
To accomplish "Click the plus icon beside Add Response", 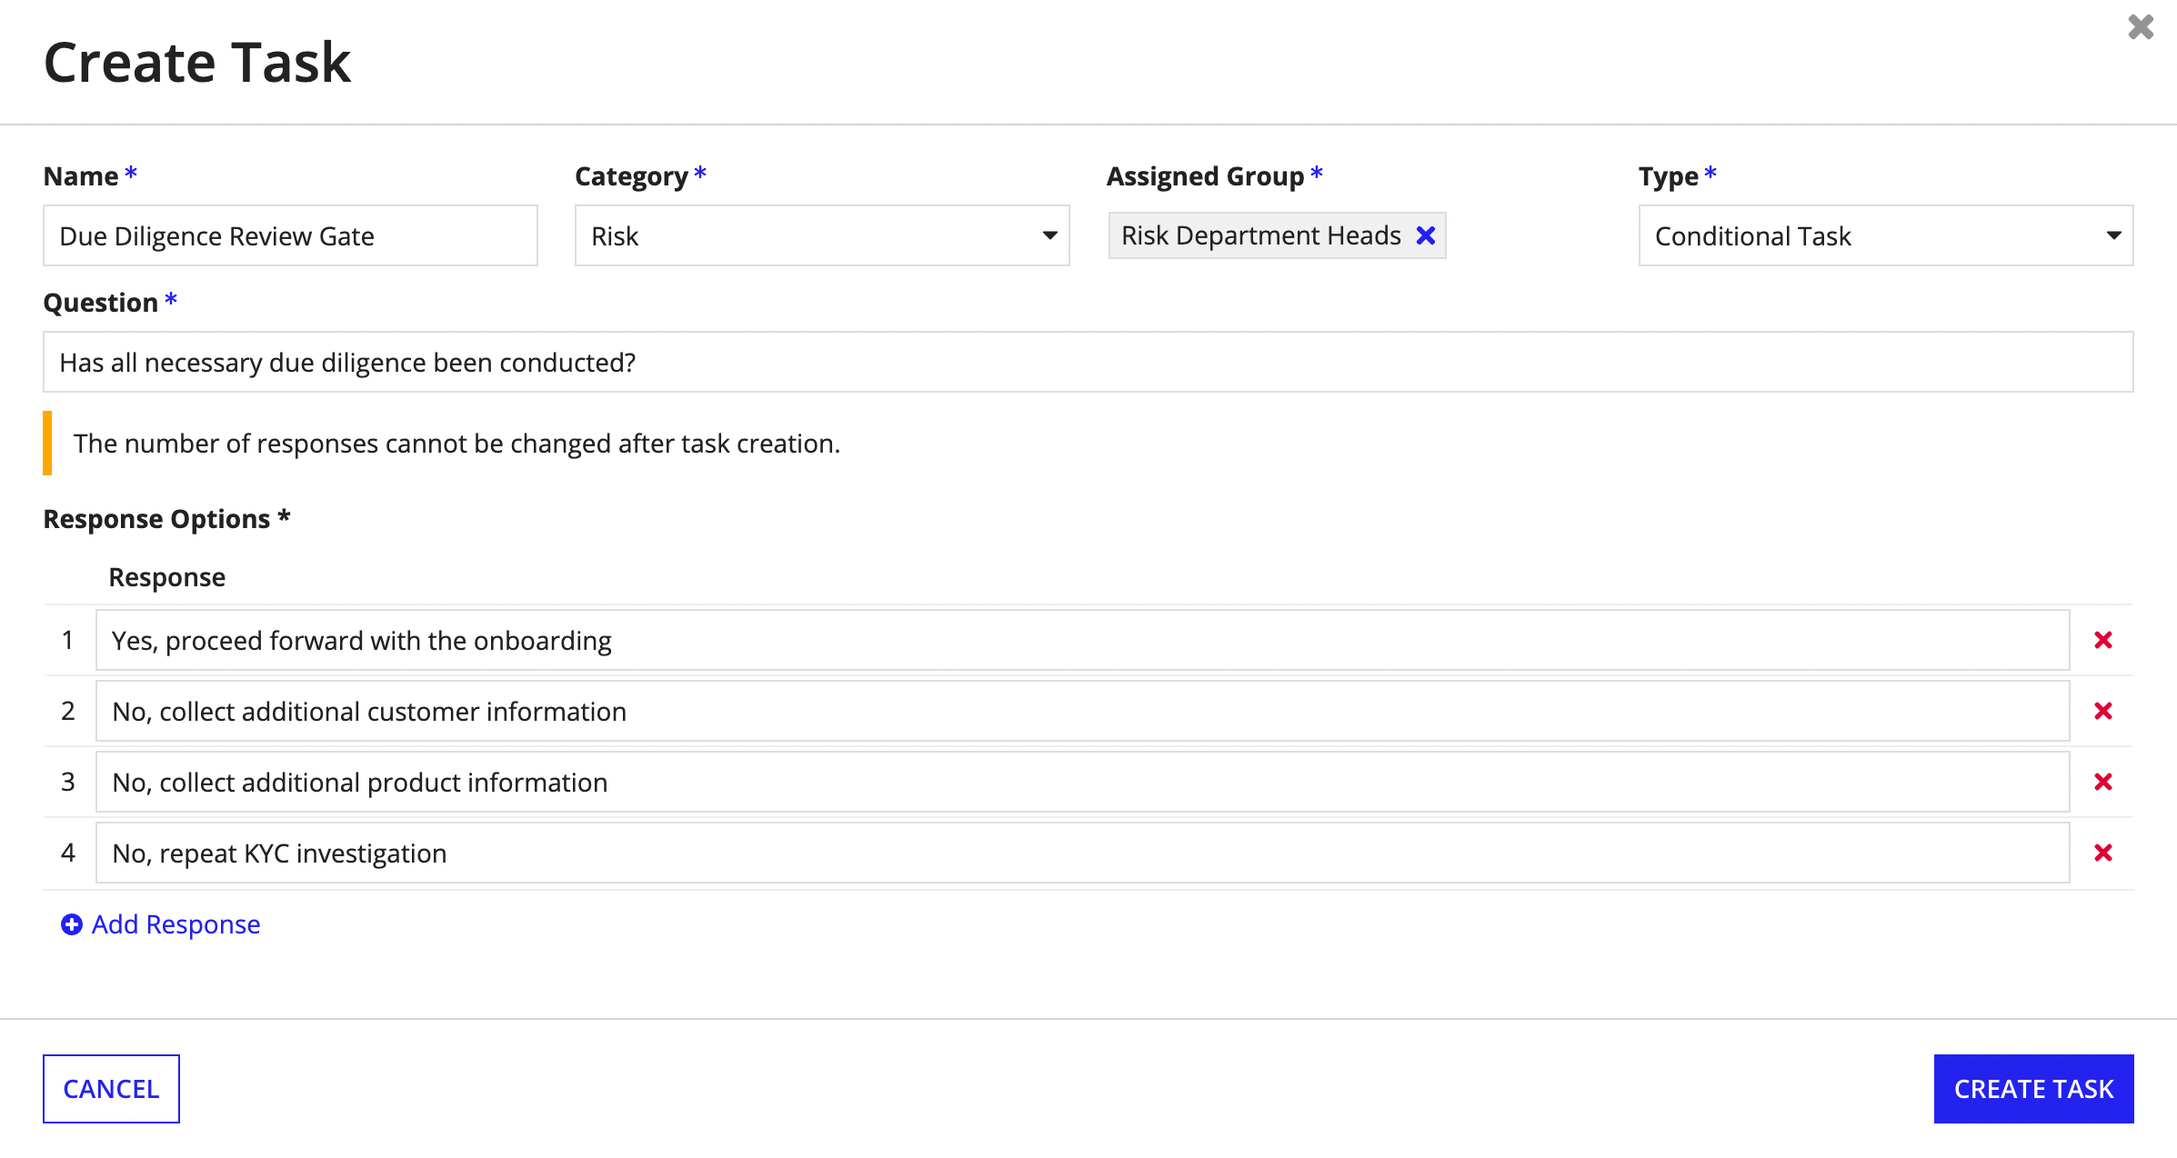I will 71,924.
